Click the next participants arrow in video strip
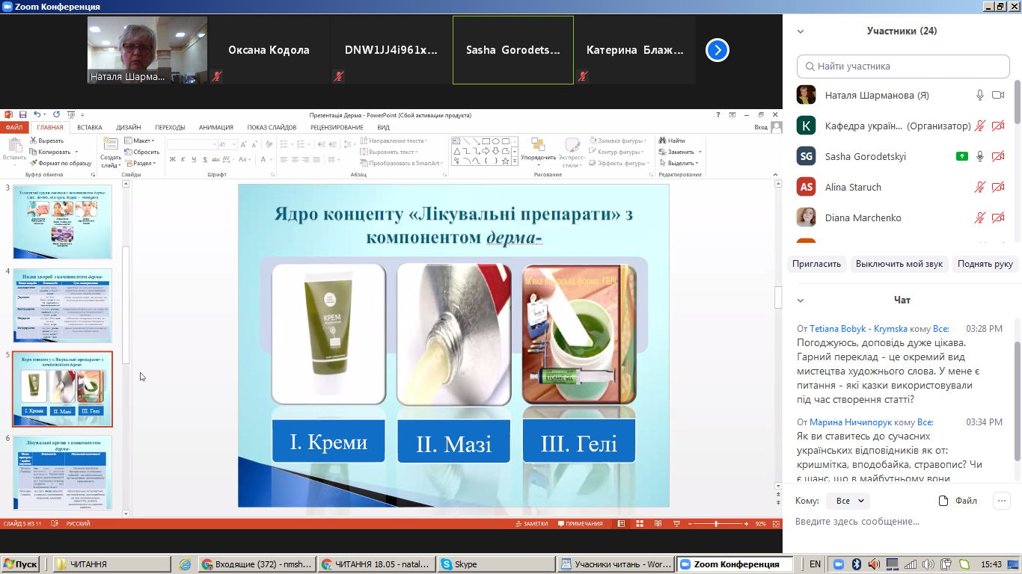This screenshot has width=1022, height=574. tap(717, 50)
